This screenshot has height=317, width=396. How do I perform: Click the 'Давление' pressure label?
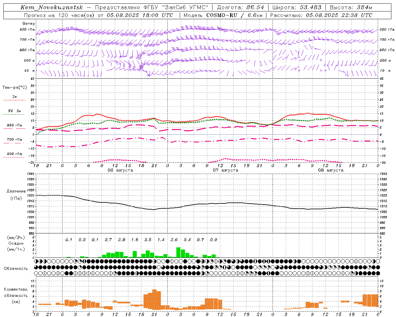[x=16, y=191]
